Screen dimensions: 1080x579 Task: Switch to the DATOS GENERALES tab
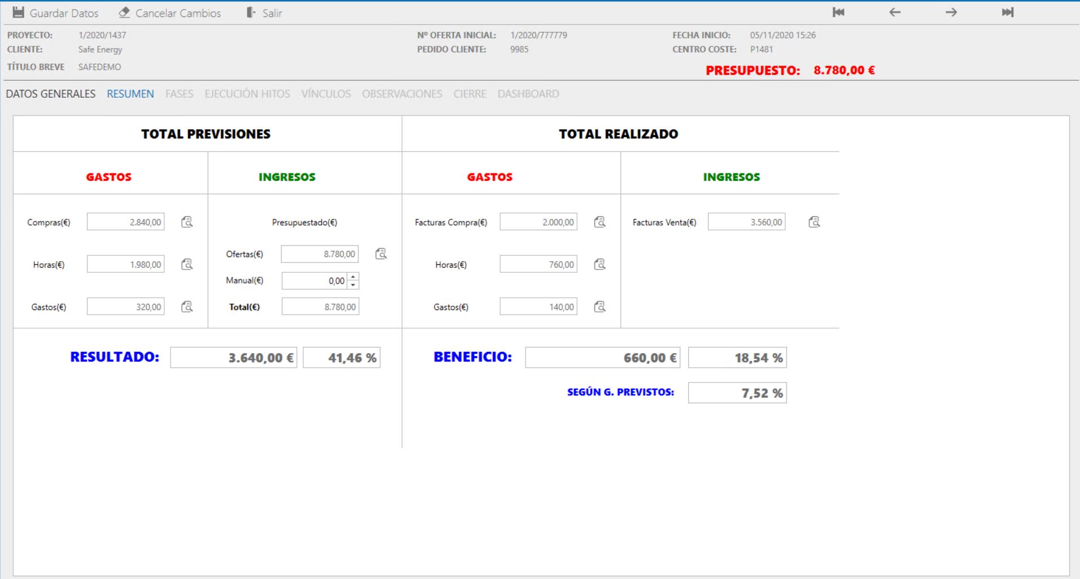click(51, 94)
